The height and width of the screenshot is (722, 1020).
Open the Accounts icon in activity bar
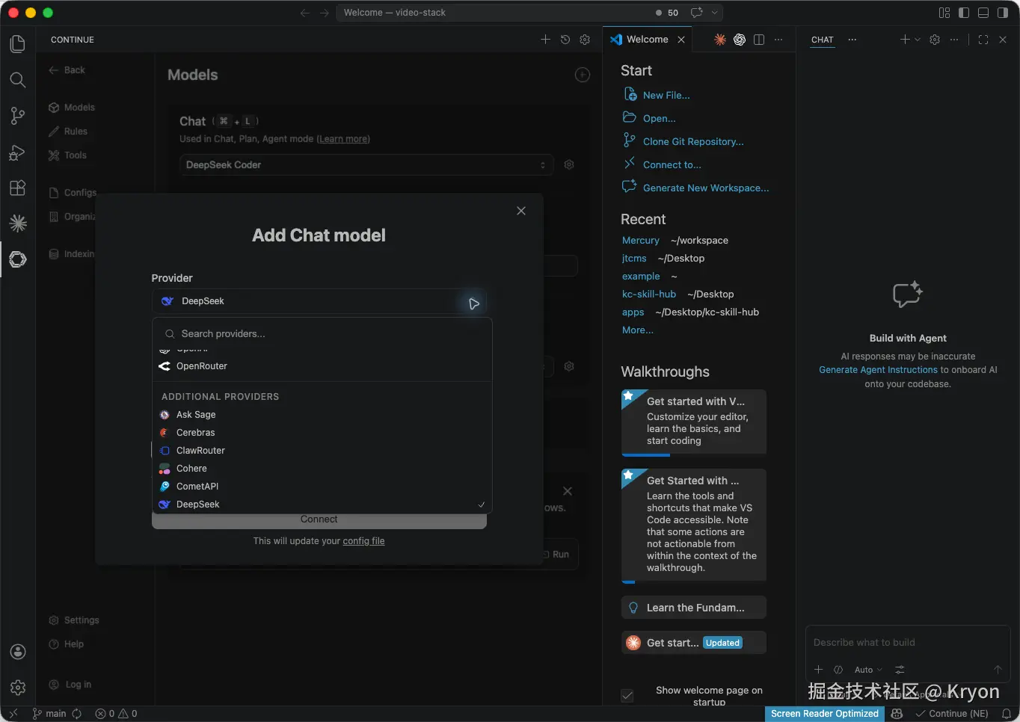point(18,652)
